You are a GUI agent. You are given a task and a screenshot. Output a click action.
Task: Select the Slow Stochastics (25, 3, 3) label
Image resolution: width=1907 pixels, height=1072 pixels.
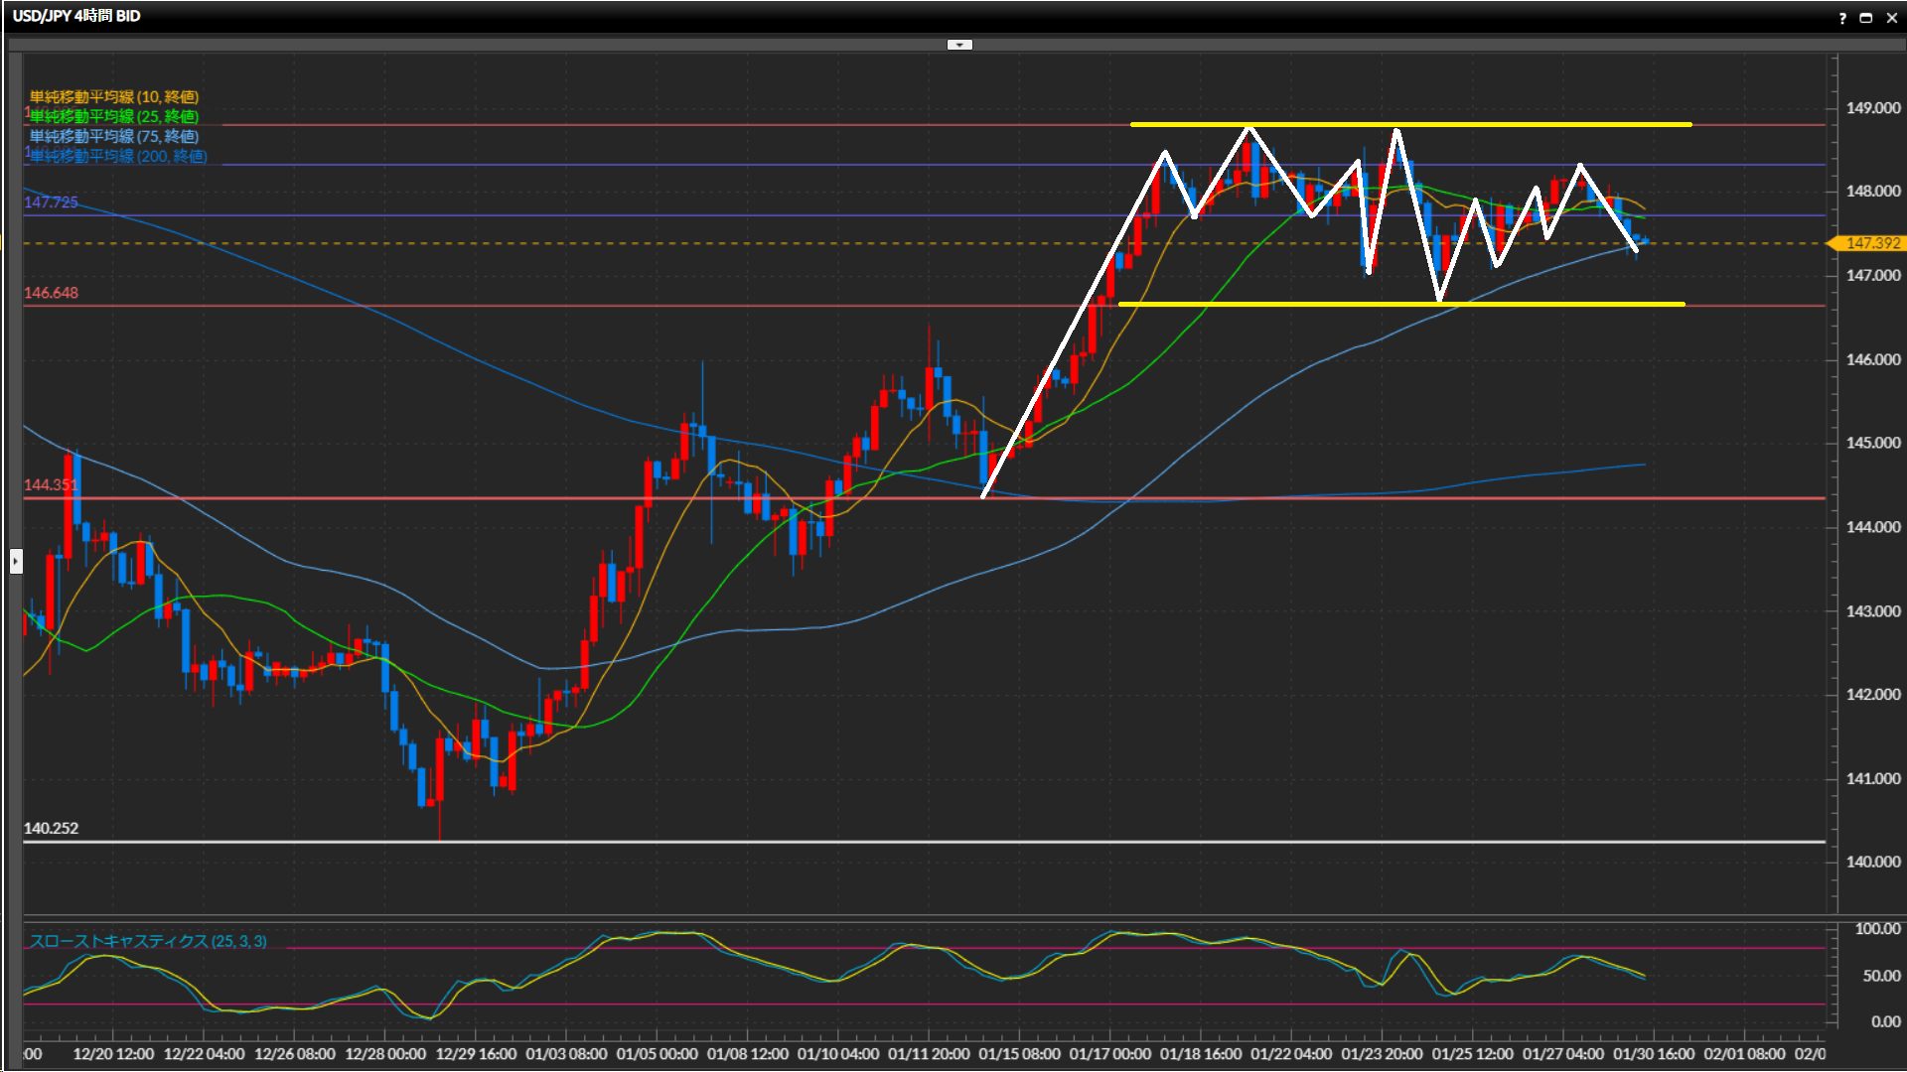pyautogui.click(x=148, y=941)
